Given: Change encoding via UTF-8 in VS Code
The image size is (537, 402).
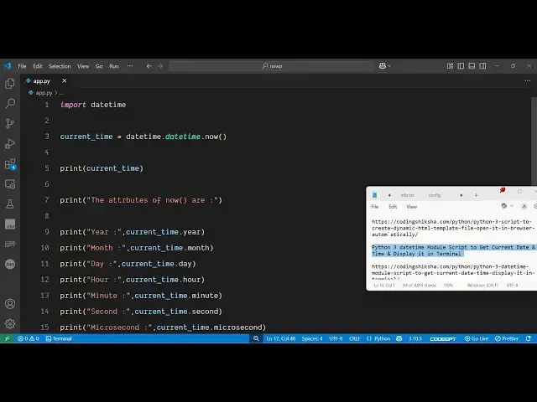Looking at the screenshot, I should pos(336,338).
